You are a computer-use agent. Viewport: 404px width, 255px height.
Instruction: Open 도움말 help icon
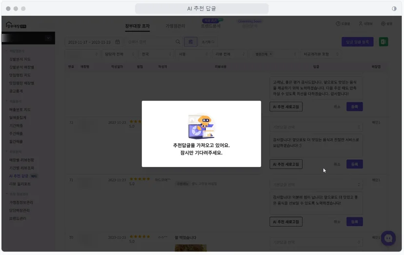point(338,24)
